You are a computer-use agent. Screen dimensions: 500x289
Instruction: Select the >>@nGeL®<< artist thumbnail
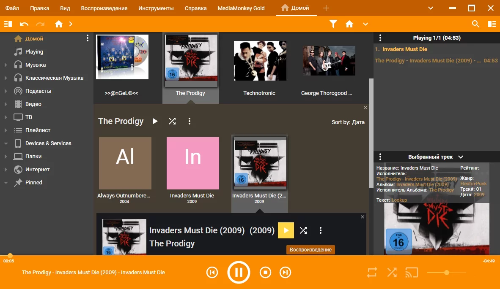[122, 57]
